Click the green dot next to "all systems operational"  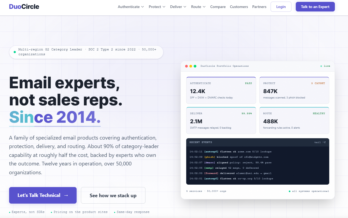(x=290, y=191)
